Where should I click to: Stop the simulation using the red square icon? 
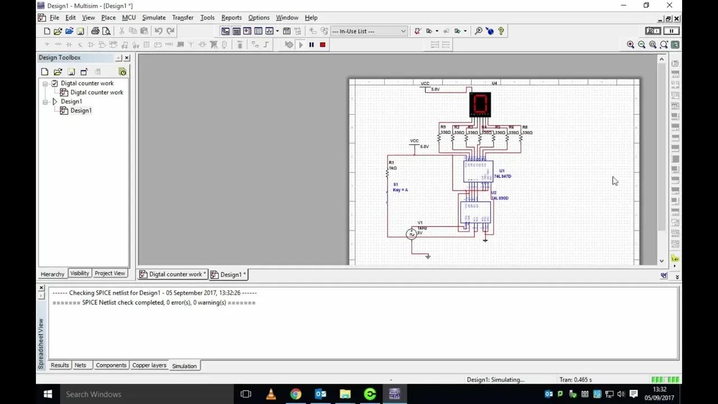[x=322, y=44]
